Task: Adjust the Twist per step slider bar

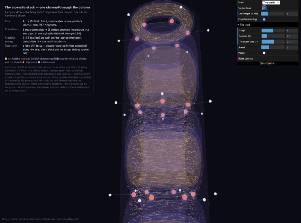Action: click(273, 41)
